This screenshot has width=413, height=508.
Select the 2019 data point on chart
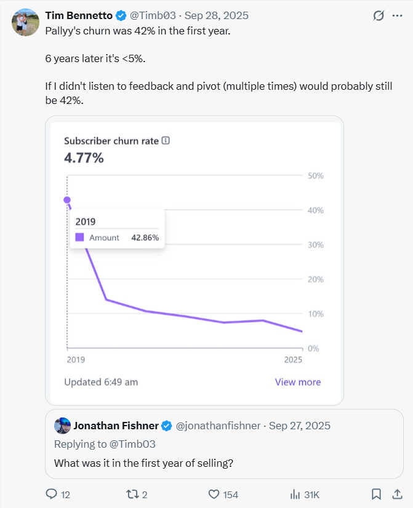(x=67, y=200)
